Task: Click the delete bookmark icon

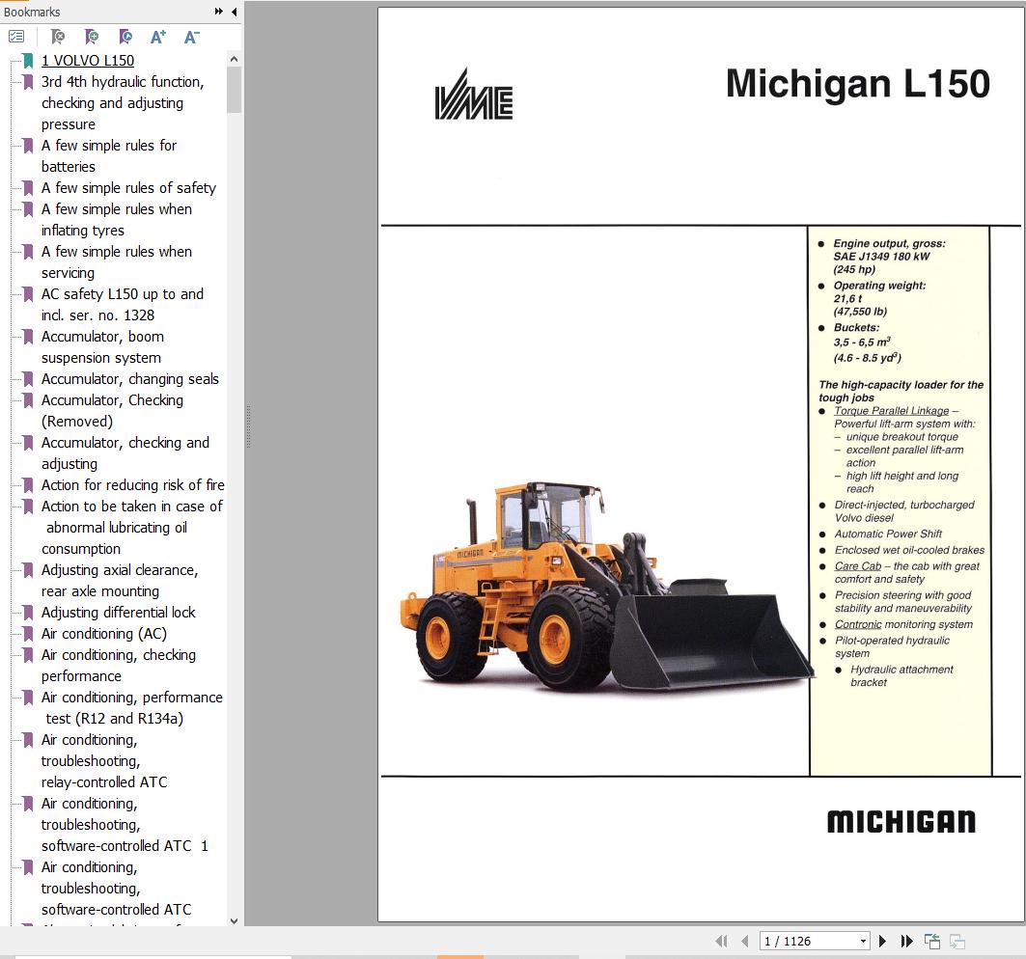Action: coord(58,37)
